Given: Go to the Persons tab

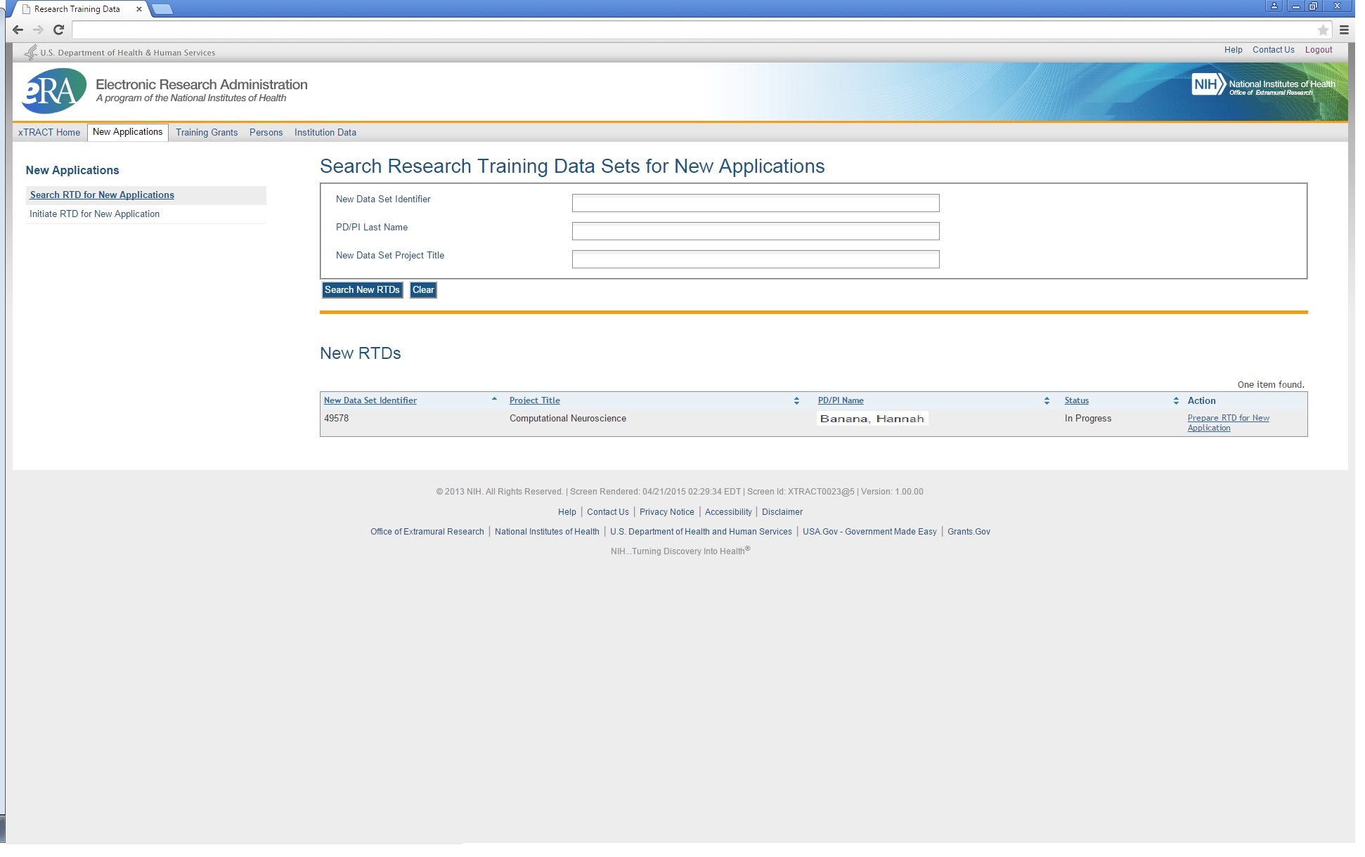Looking at the screenshot, I should pos(266,133).
